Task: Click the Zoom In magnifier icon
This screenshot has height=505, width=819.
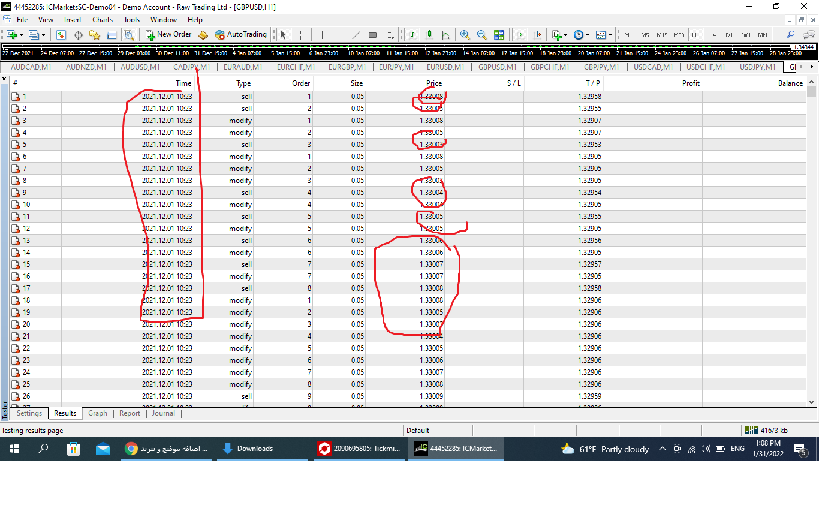Action: 465,35
